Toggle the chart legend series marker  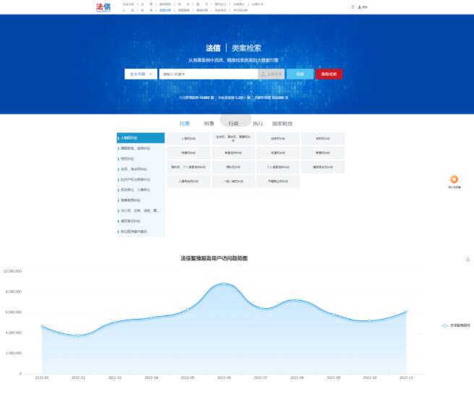[444, 325]
